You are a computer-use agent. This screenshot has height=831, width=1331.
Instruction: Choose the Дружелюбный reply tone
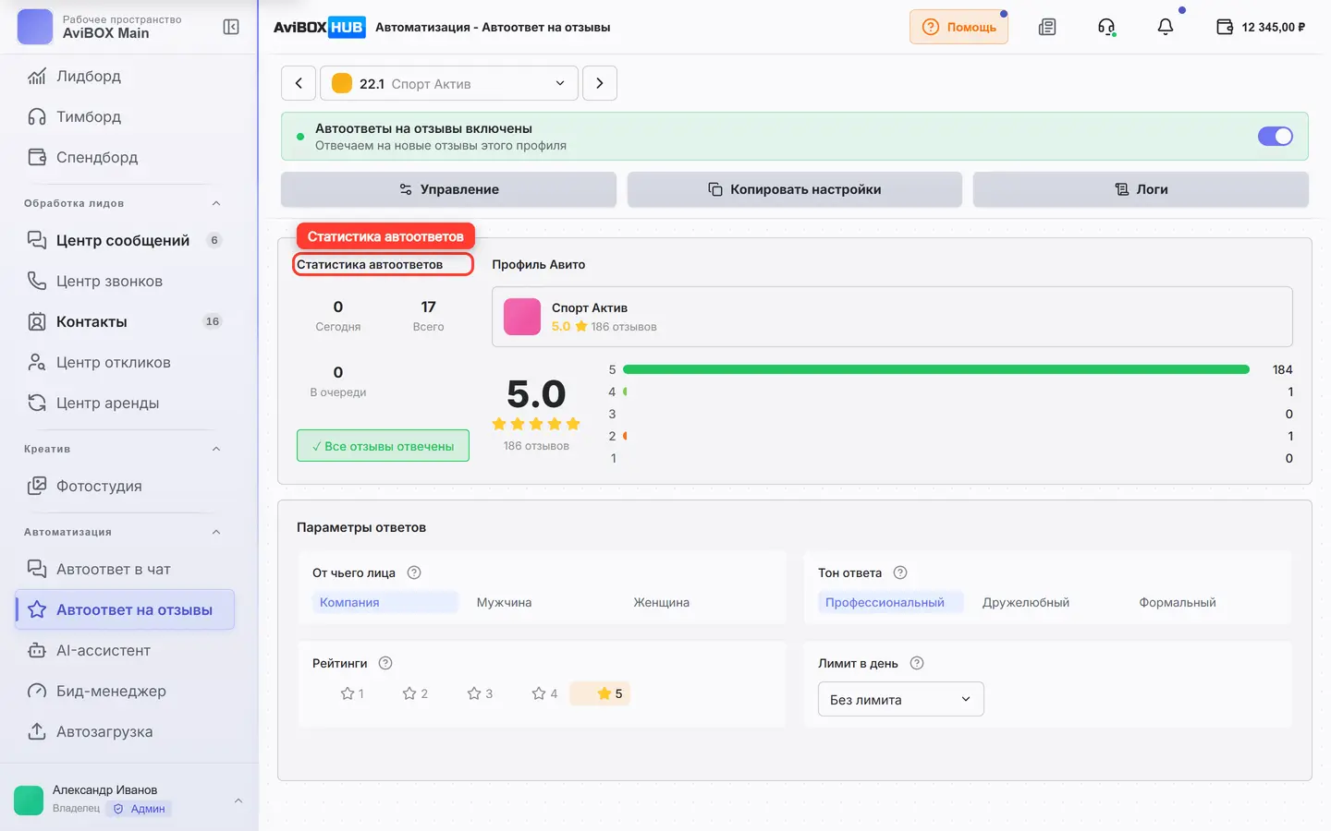coord(1025,602)
